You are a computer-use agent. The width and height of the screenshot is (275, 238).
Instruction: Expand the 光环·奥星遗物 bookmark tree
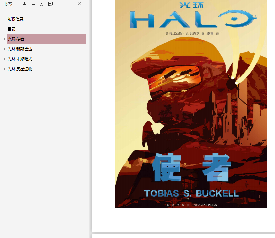click(4, 69)
